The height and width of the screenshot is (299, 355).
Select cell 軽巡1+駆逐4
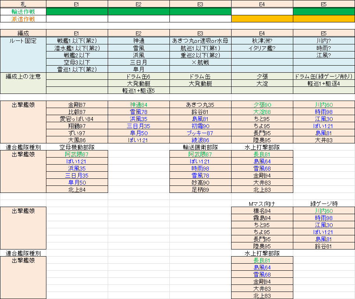point(324,83)
